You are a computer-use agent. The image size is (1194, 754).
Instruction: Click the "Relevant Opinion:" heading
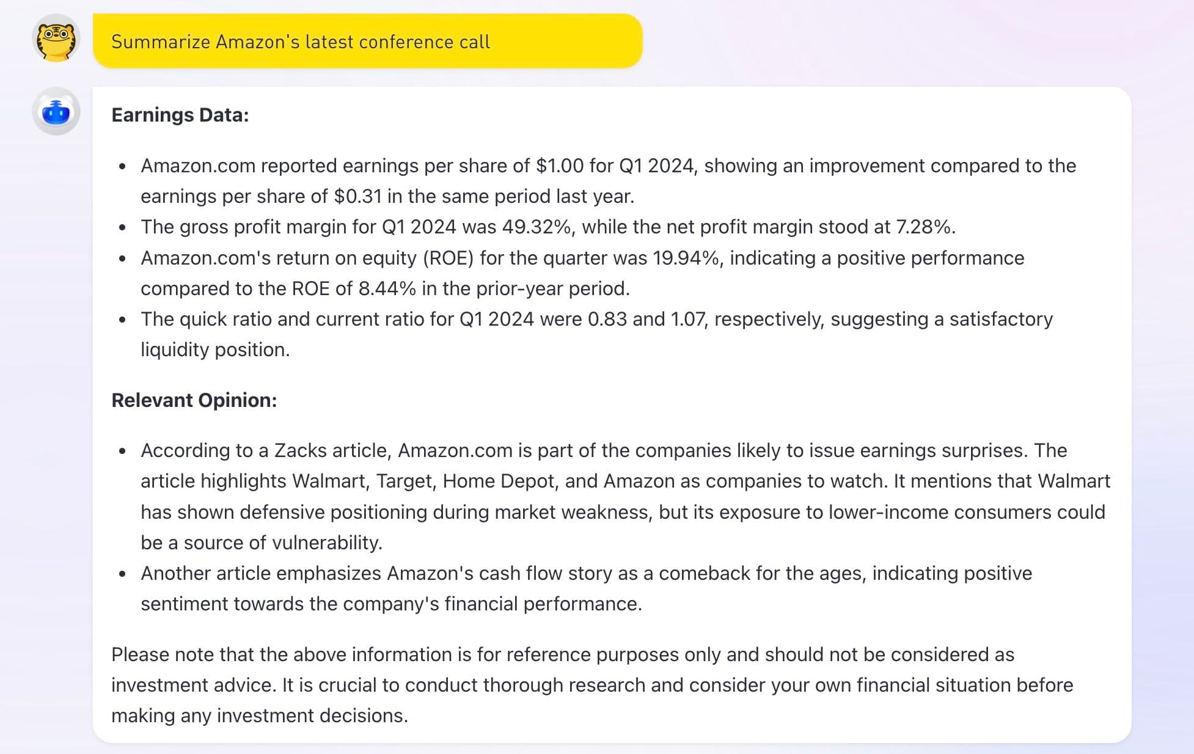pyautogui.click(x=194, y=400)
